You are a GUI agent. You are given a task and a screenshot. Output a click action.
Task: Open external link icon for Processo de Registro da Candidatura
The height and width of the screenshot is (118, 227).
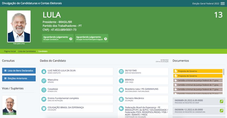[x=221, y=111]
